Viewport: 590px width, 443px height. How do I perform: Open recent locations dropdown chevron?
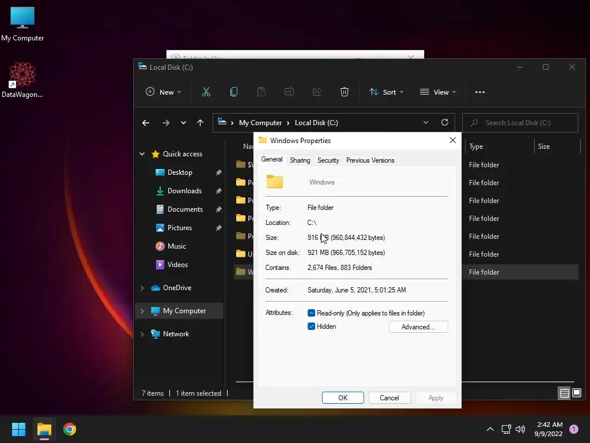[183, 123]
